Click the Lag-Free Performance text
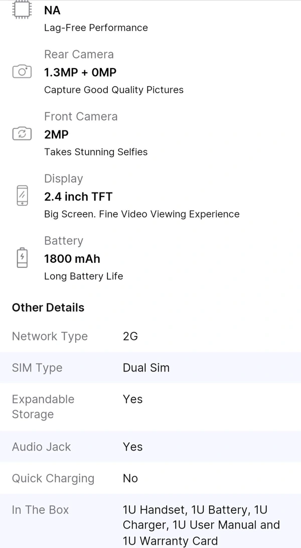Viewport: 301px width, 548px height. [96, 28]
